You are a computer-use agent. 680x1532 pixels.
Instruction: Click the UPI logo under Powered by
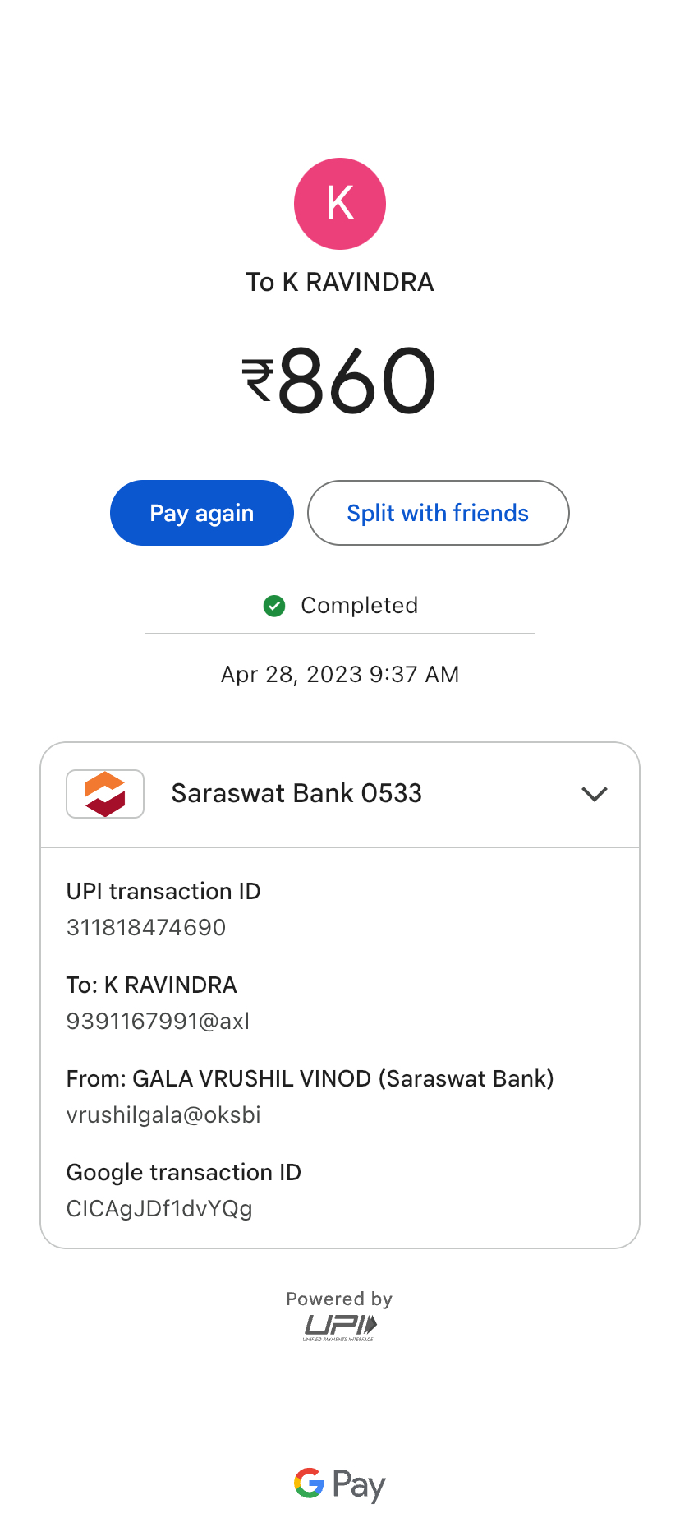[x=340, y=1326]
